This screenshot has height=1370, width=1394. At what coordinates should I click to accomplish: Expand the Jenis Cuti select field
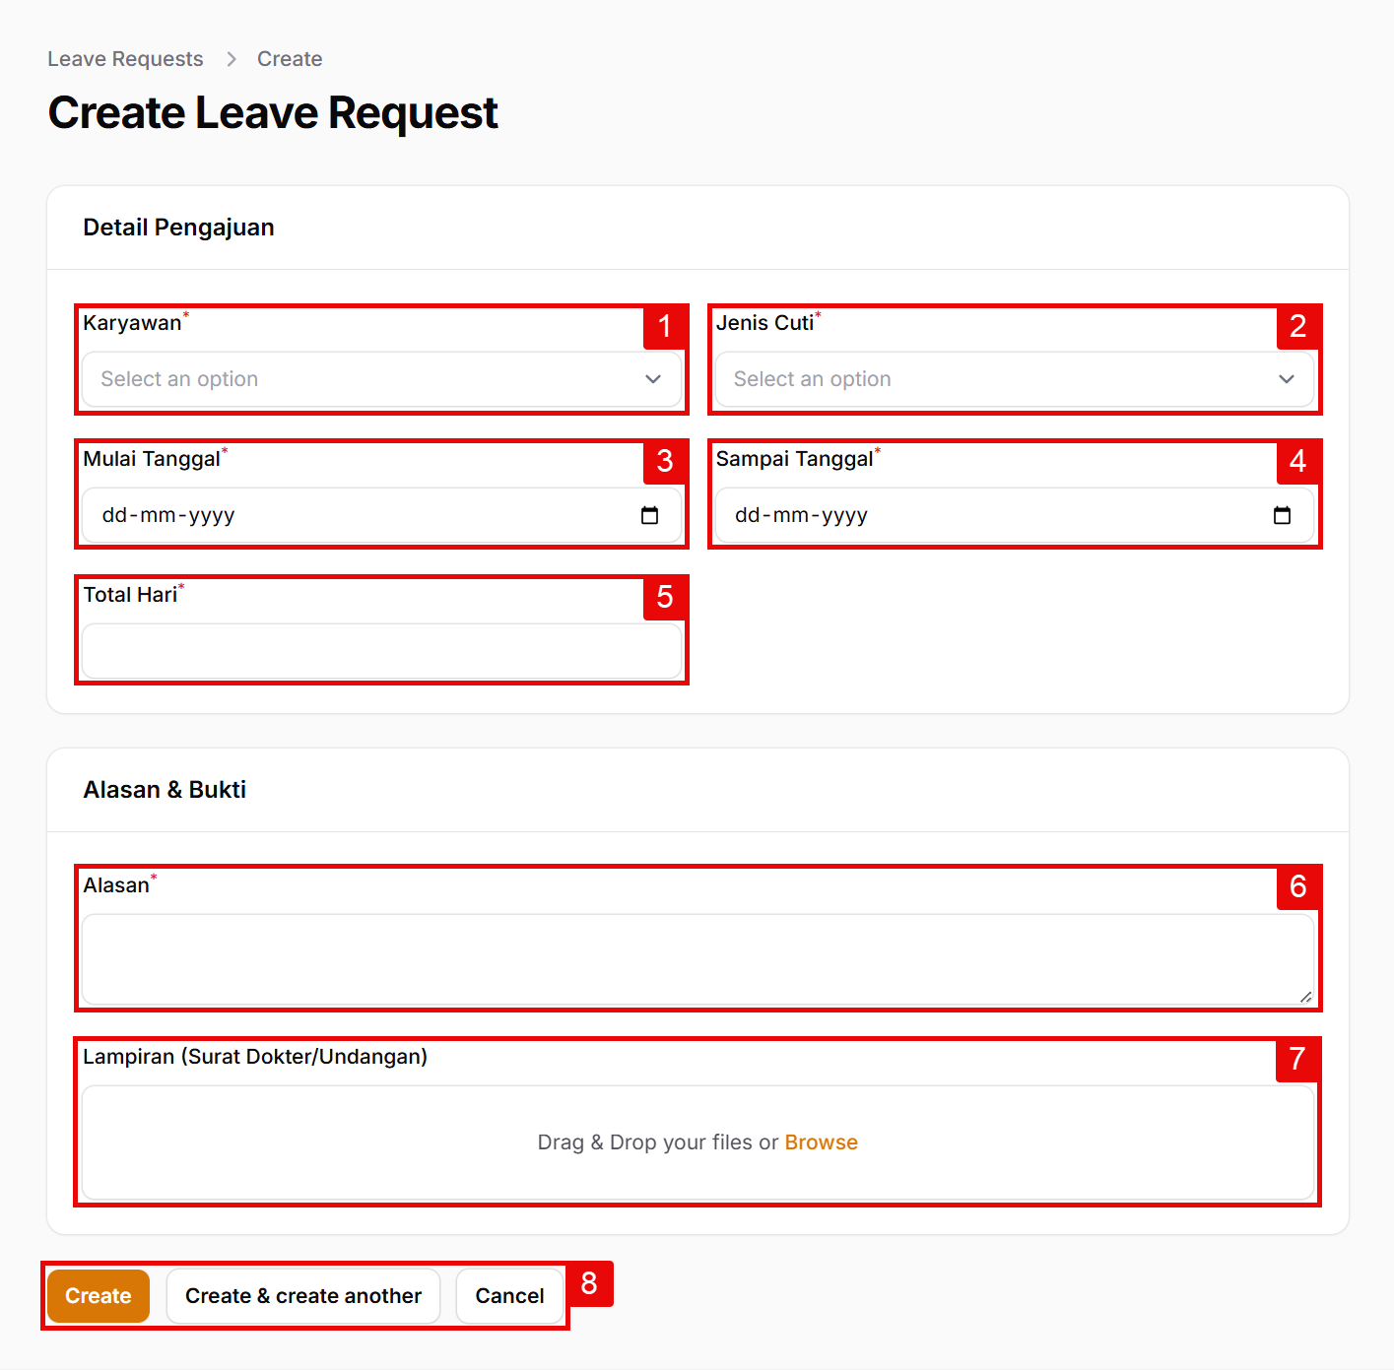tap(995, 379)
